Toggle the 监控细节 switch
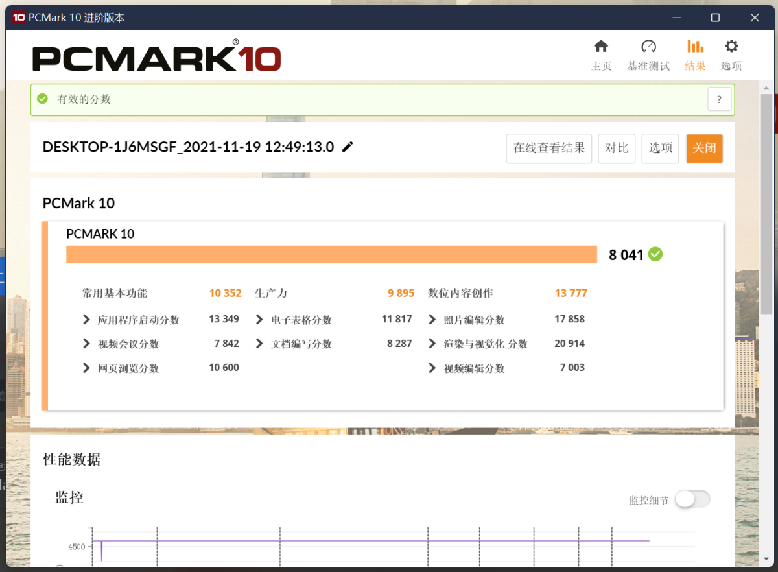Image resolution: width=778 pixels, height=572 pixels. [x=692, y=499]
